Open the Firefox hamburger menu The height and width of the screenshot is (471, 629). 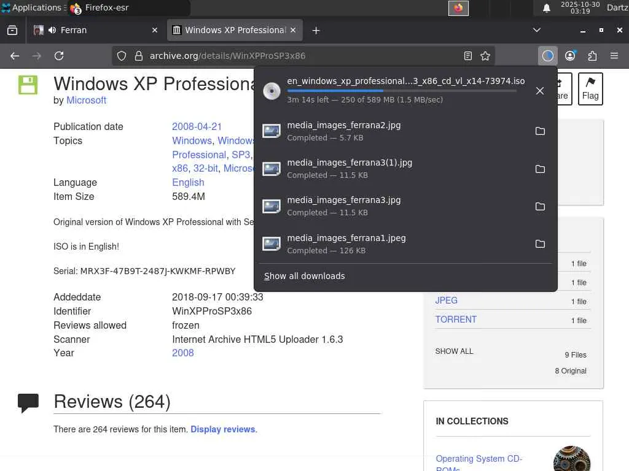coord(614,56)
